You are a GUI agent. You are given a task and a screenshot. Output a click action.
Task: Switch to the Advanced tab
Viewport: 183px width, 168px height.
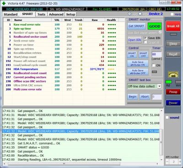pyautogui.click(x=56, y=14)
